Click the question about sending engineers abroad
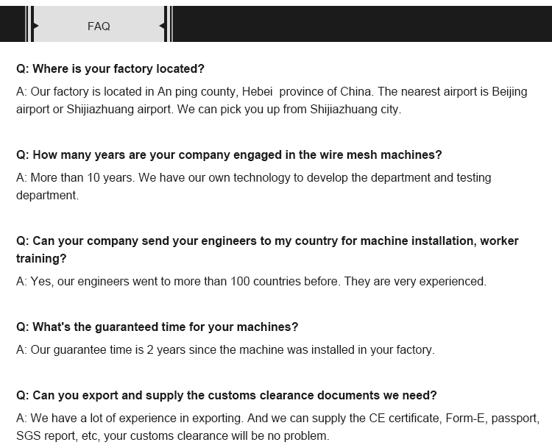The image size is (552, 445). (x=267, y=249)
